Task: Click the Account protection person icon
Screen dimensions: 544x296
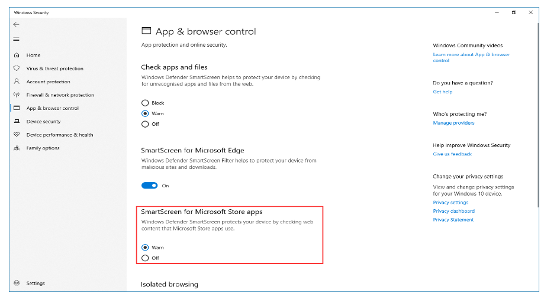Action: [17, 82]
